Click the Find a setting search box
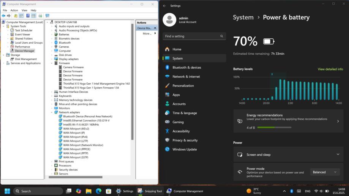 (x=194, y=36)
